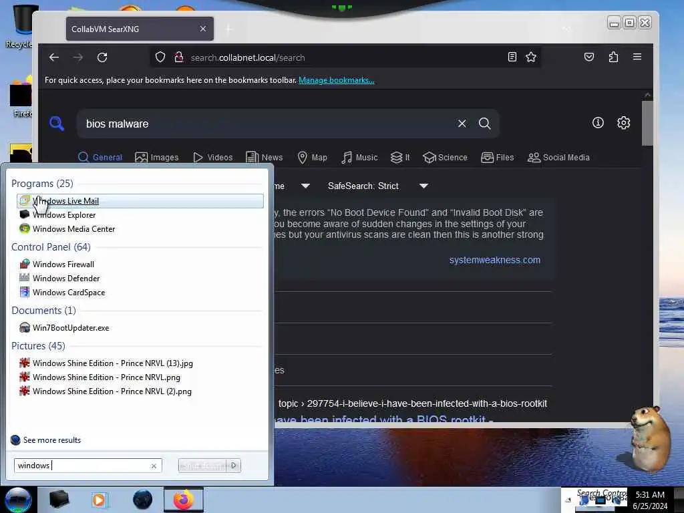The image size is (684, 513).
Task: Switch to the General search tab
Action: coord(100,158)
